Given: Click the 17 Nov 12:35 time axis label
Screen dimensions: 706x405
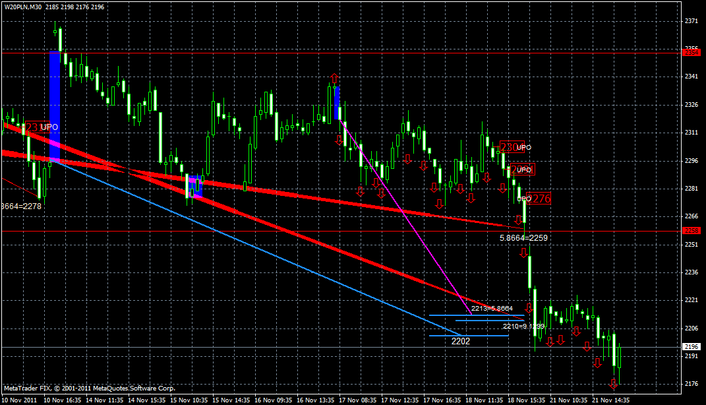Looking at the screenshot, I should tap(400, 400).
